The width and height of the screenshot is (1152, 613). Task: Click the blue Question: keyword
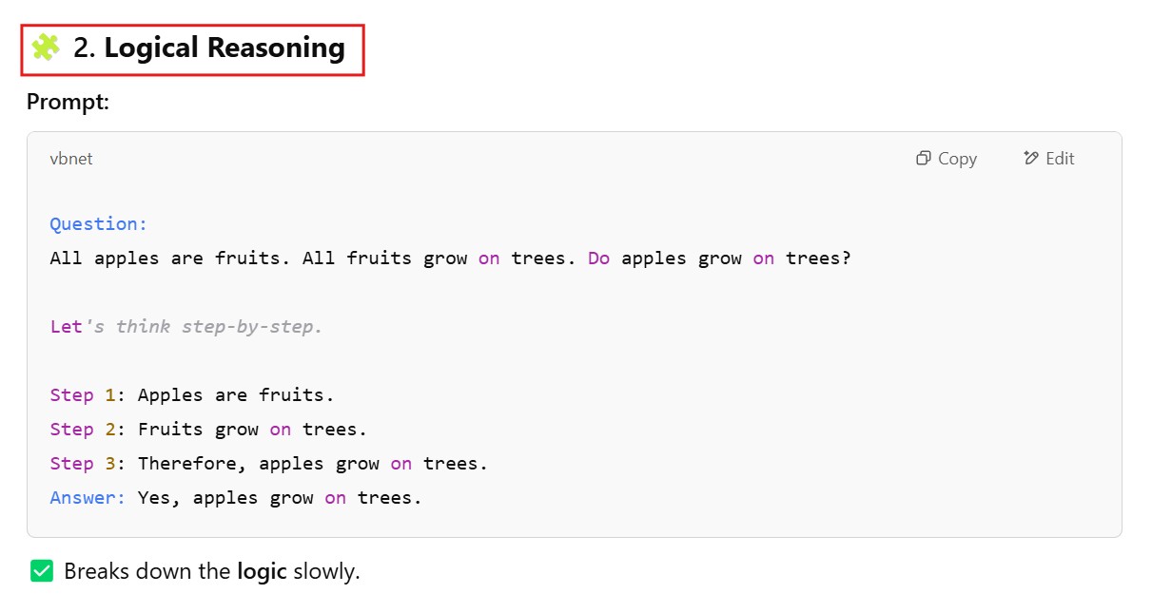[99, 224]
